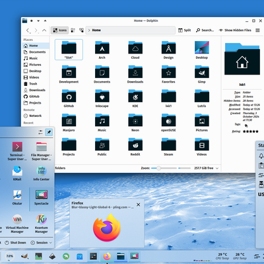The width and height of the screenshot is (264, 264).
Task: Open the Design folder
Action: (x=168, y=50)
